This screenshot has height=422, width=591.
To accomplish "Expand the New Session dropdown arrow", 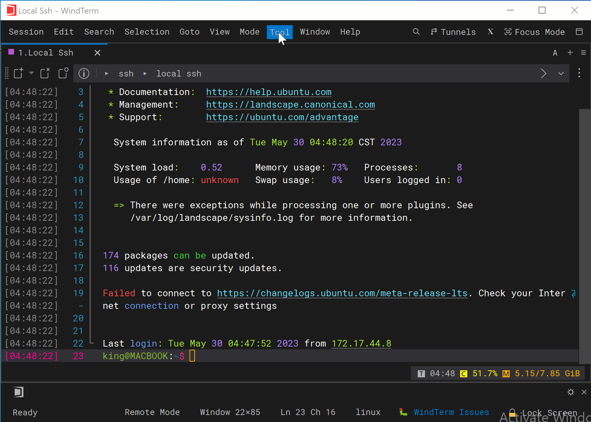I will pos(31,73).
